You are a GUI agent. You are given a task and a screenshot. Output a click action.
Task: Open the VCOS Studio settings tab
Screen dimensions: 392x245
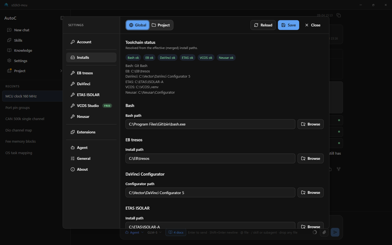(91, 106)
